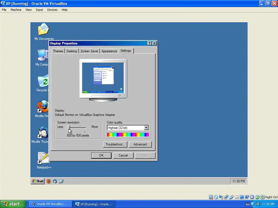Close the Display Properties dialog
This screenshot has width=278, height=208.
pos(154,43)
